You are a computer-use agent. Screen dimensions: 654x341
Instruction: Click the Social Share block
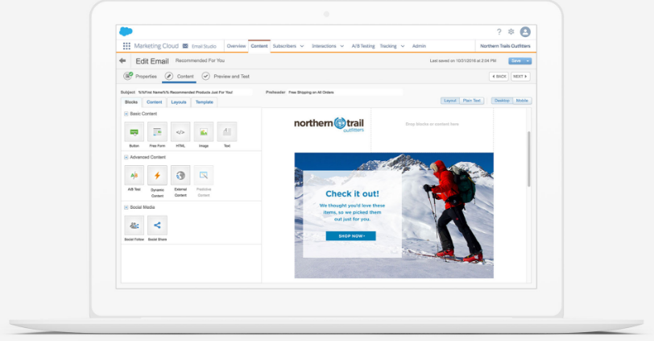tap(157, 226)
